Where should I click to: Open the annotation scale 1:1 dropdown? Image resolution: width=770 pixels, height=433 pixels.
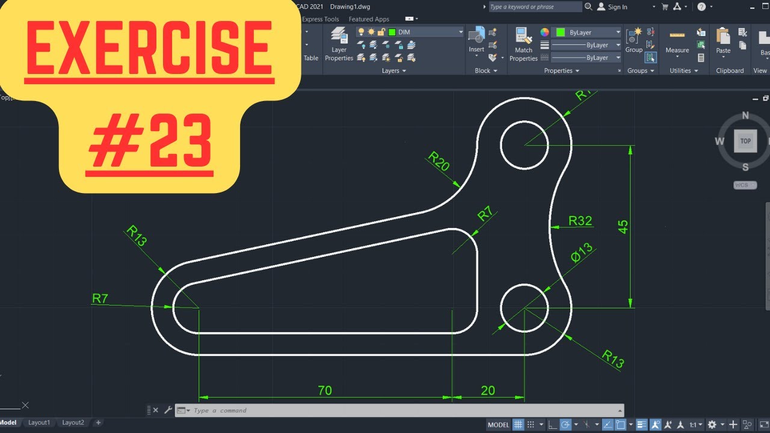coord(695,425)
